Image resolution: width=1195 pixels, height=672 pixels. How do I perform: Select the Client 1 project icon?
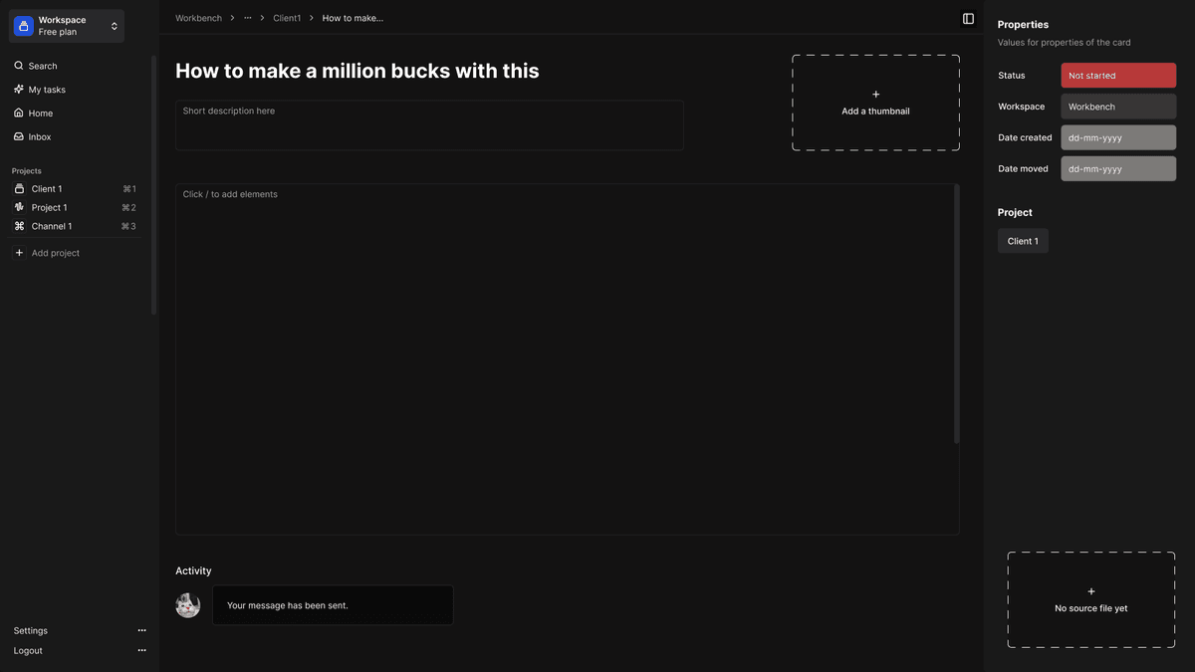(19, 188)
